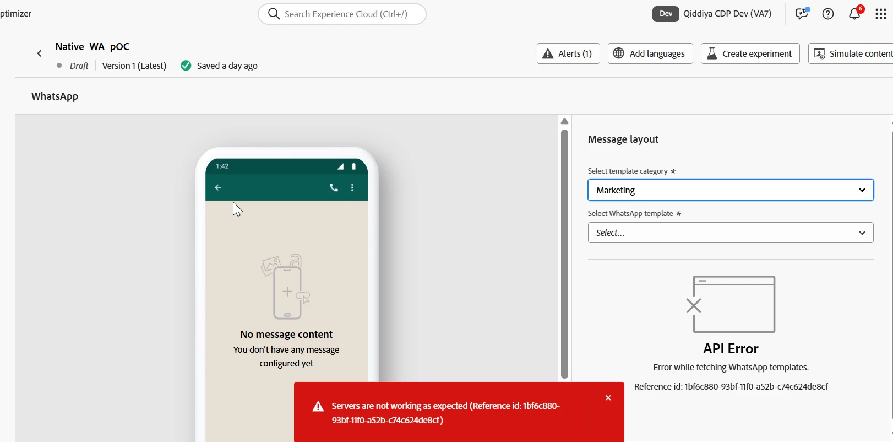Click the three-dot menu in phone preview
The width and height of the screenshot is (893, 442).
click(x=352, y=187)
